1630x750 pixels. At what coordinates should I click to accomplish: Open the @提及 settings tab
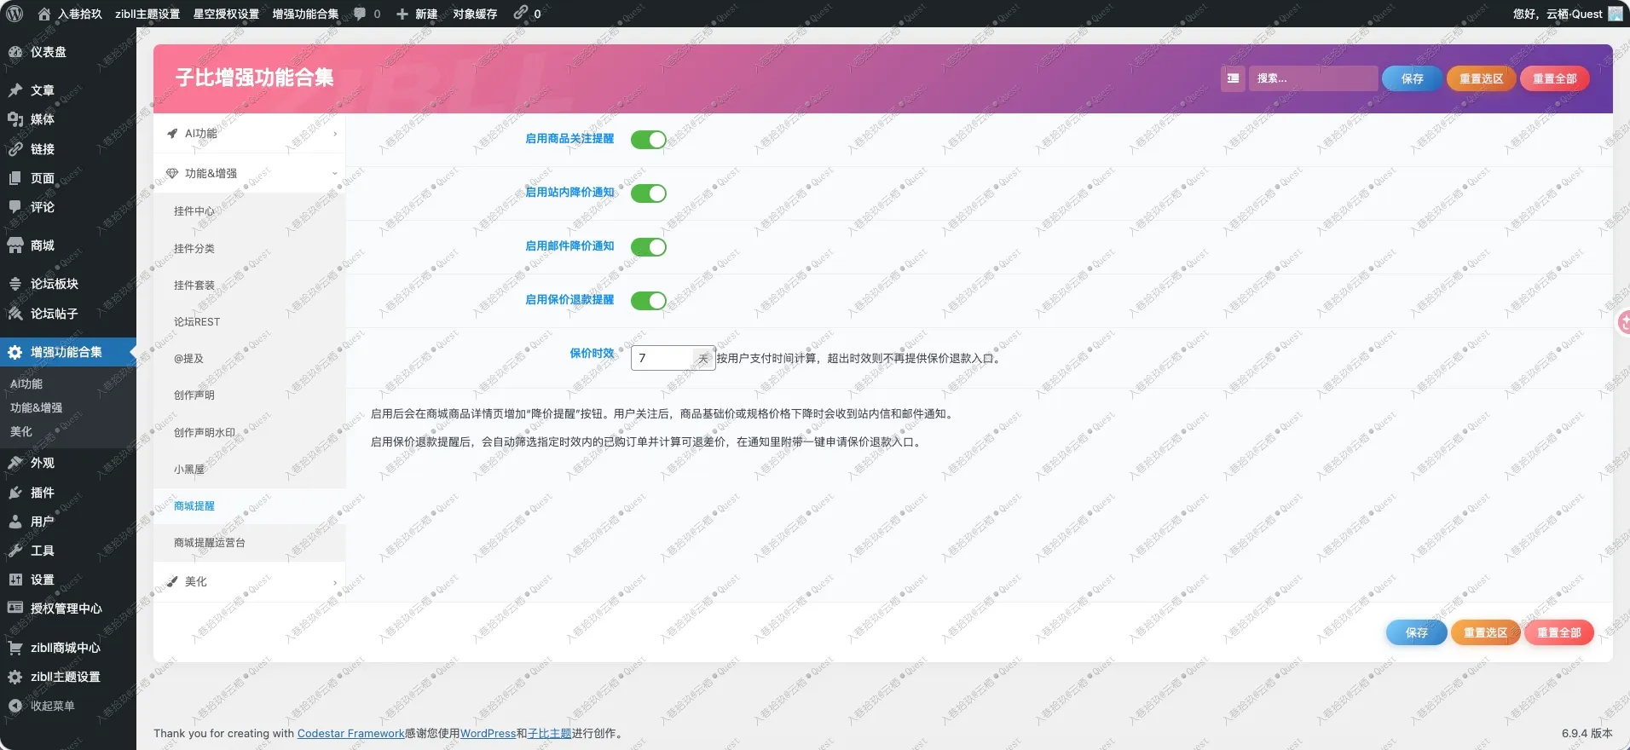click(250, 359)
